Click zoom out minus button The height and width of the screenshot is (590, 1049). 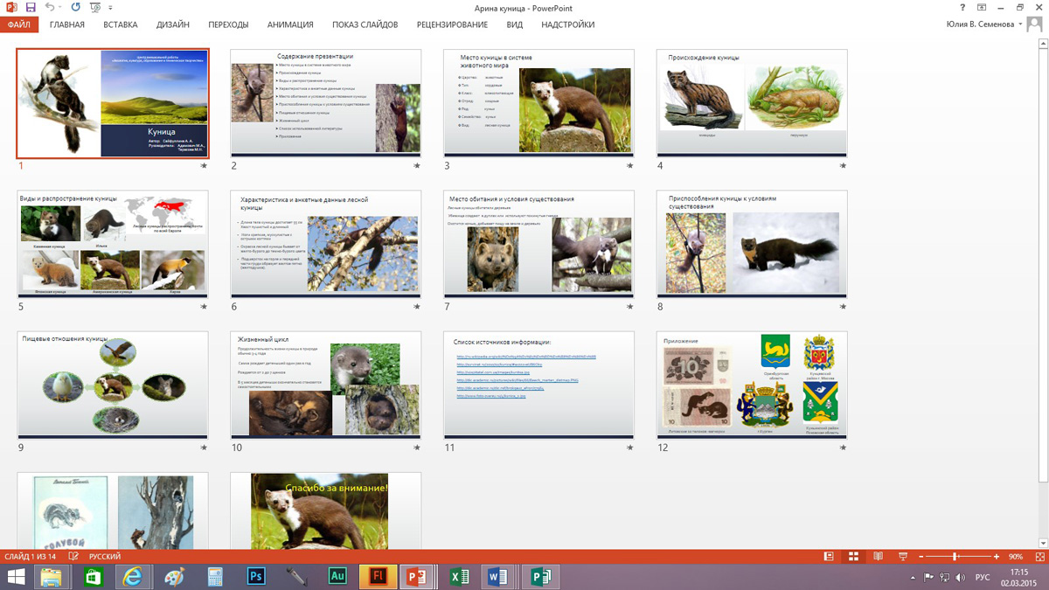(x=921, y=557)
